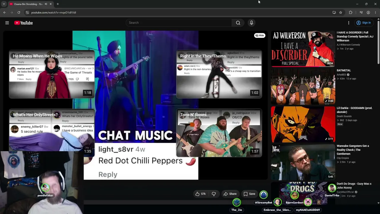Click the address bar URL
This screenshot has width=380, height=214.
click(x=53, y=12)
